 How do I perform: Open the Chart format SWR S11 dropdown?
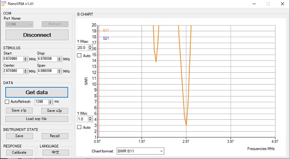[140, 151]
